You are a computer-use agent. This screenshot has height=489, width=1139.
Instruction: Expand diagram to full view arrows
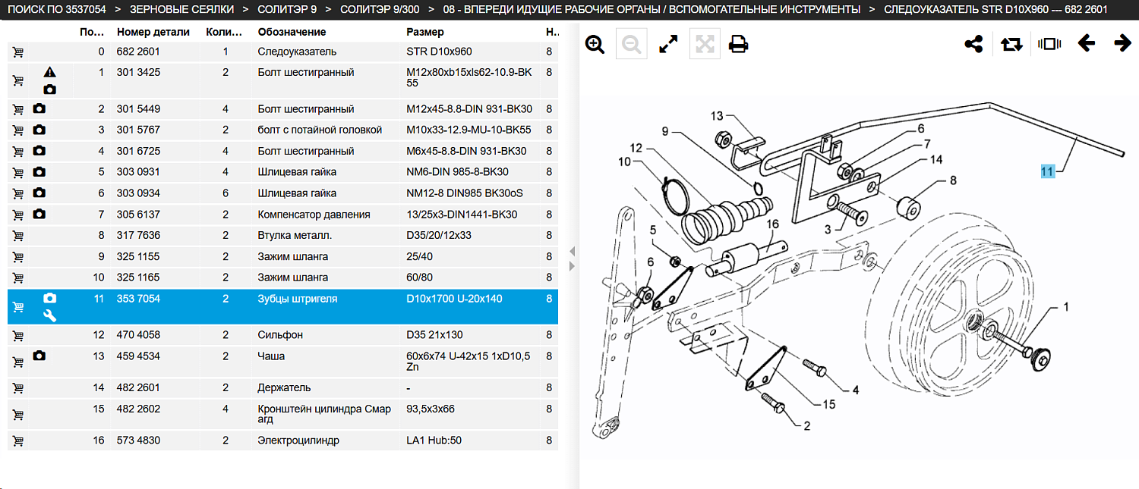point(668,45)
